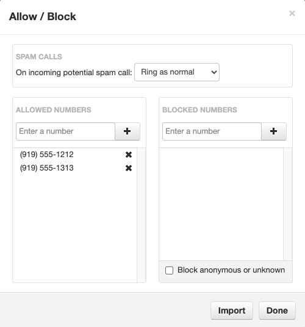Click the allowed numbers list scrollbar
The image size is (305, 327).
coord(142,215)
